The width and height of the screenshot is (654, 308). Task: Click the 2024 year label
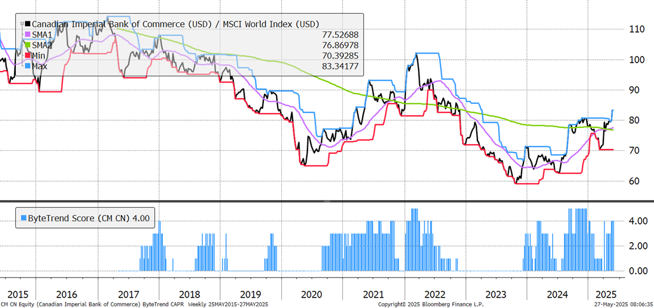pyautogui.click(x=557, y=294)
